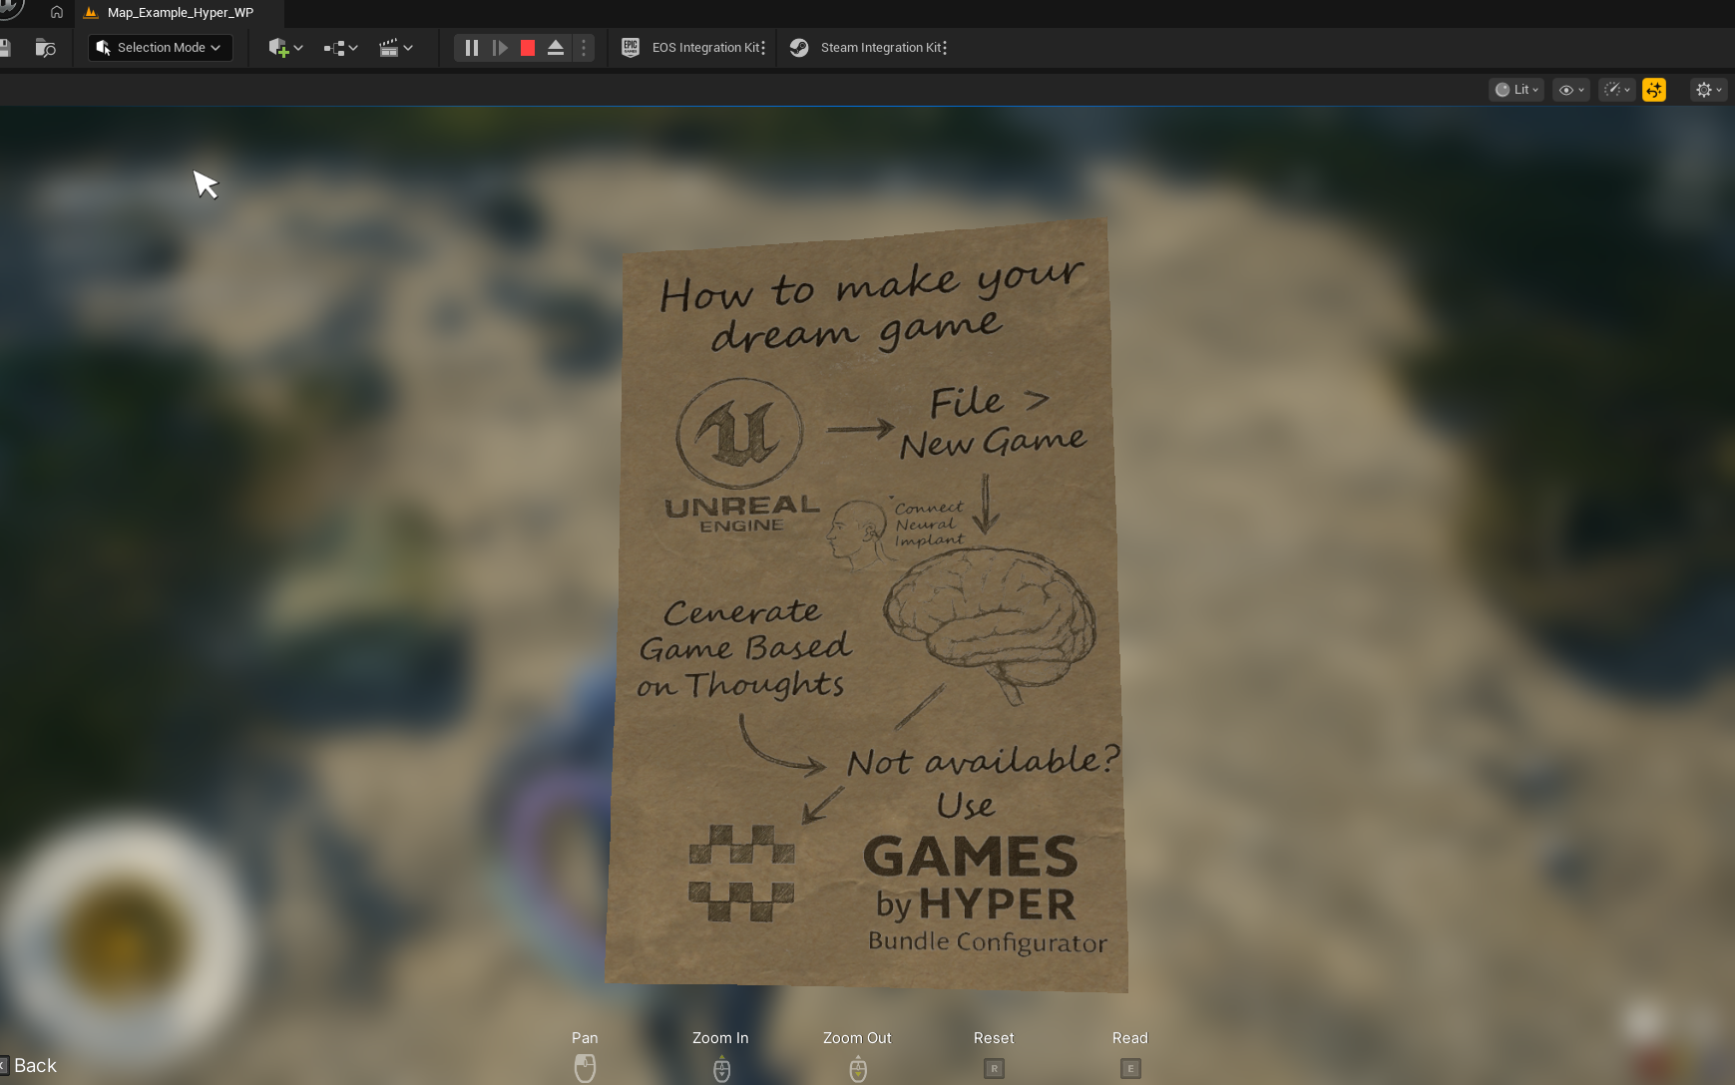Open the Lit view mode dropdown
This screenshot has width=1735, height=1085.
tap(1517, 90)
